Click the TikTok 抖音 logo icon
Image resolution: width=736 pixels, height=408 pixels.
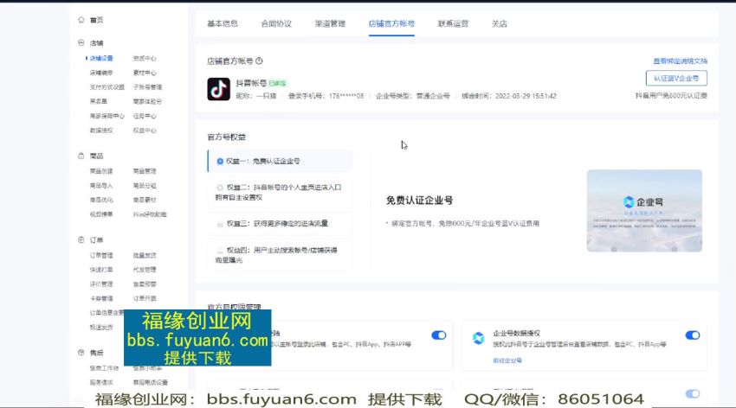[219, 89]
